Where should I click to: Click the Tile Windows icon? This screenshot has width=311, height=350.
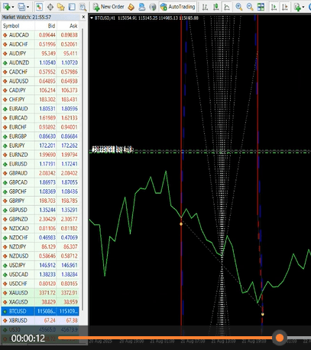tap(261, 7)
